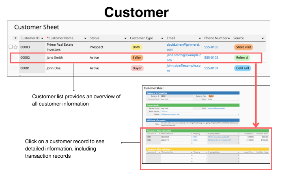The image size is (284, 182).
Task: Open the John Doe customer record
Action: click(x=54, y=68)
